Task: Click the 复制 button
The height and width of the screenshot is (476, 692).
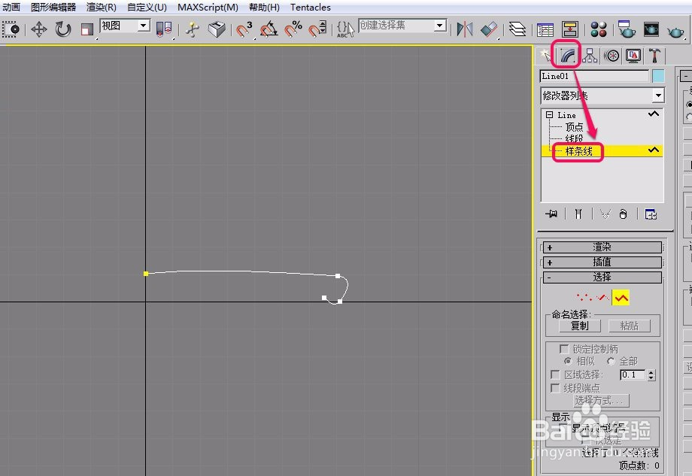Action: click(579, 326)
